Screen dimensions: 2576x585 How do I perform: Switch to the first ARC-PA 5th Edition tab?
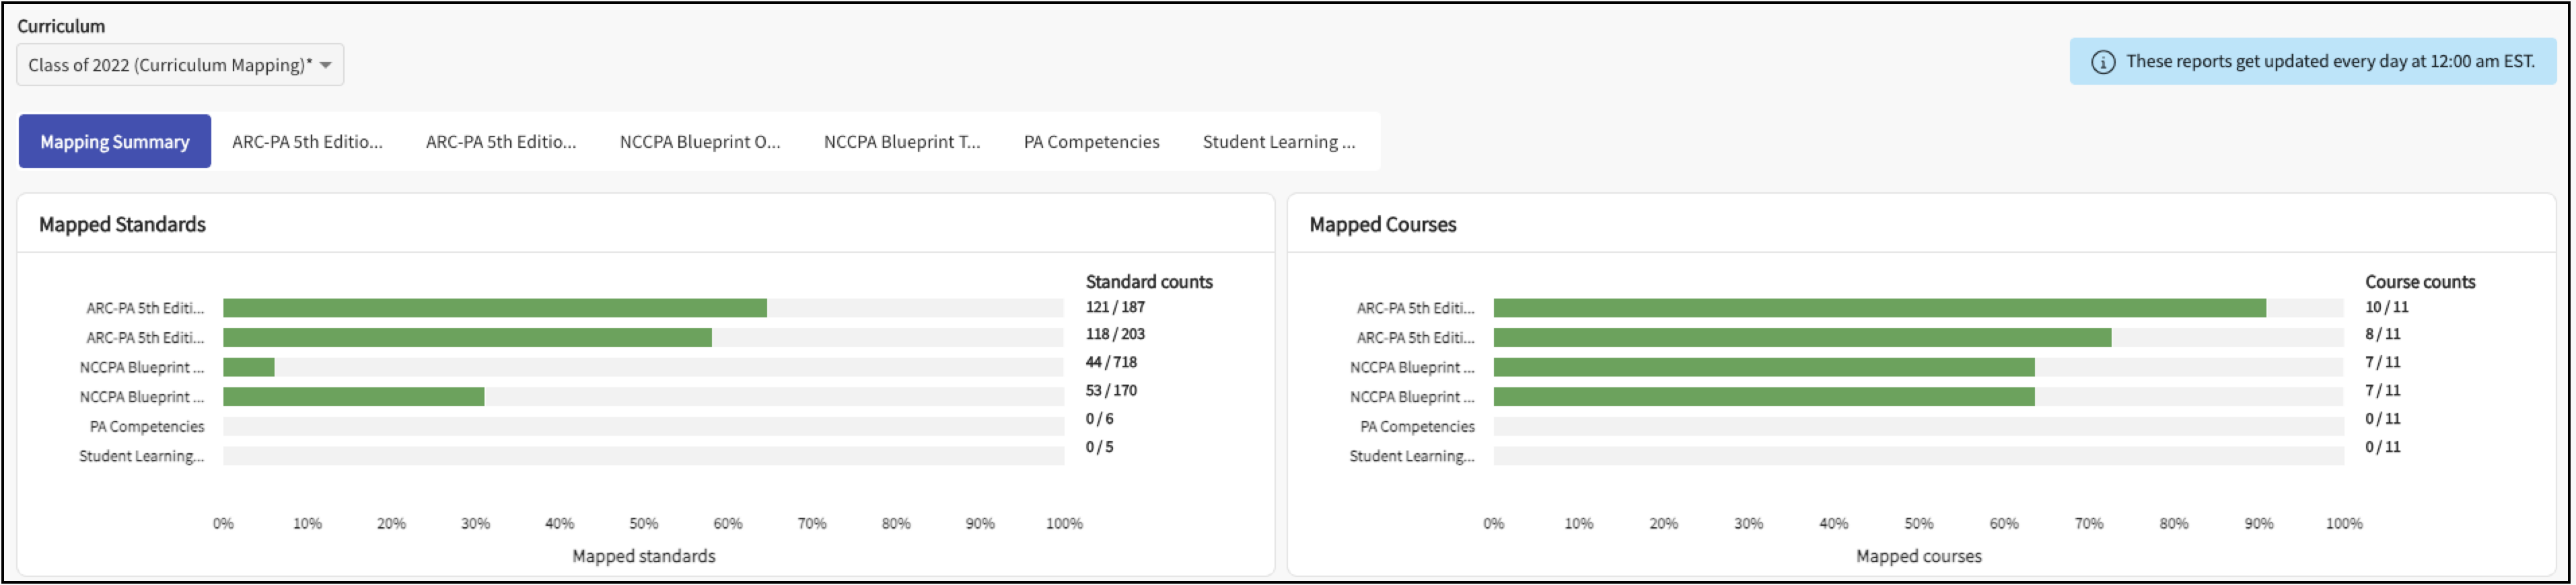307,142
